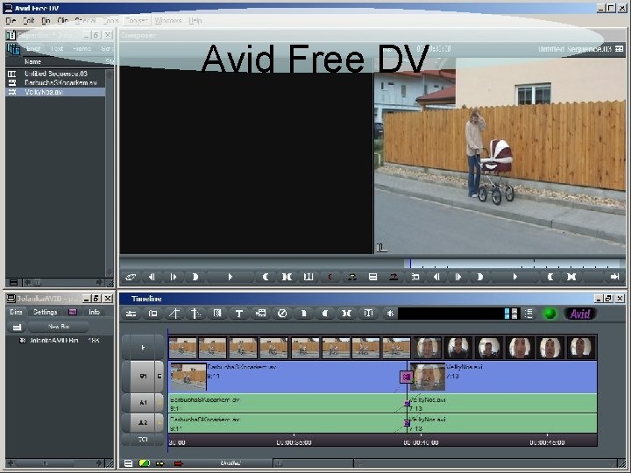Open the Title tool in Timeline toolbar
The image size is (631, 473).
point(238,314)
